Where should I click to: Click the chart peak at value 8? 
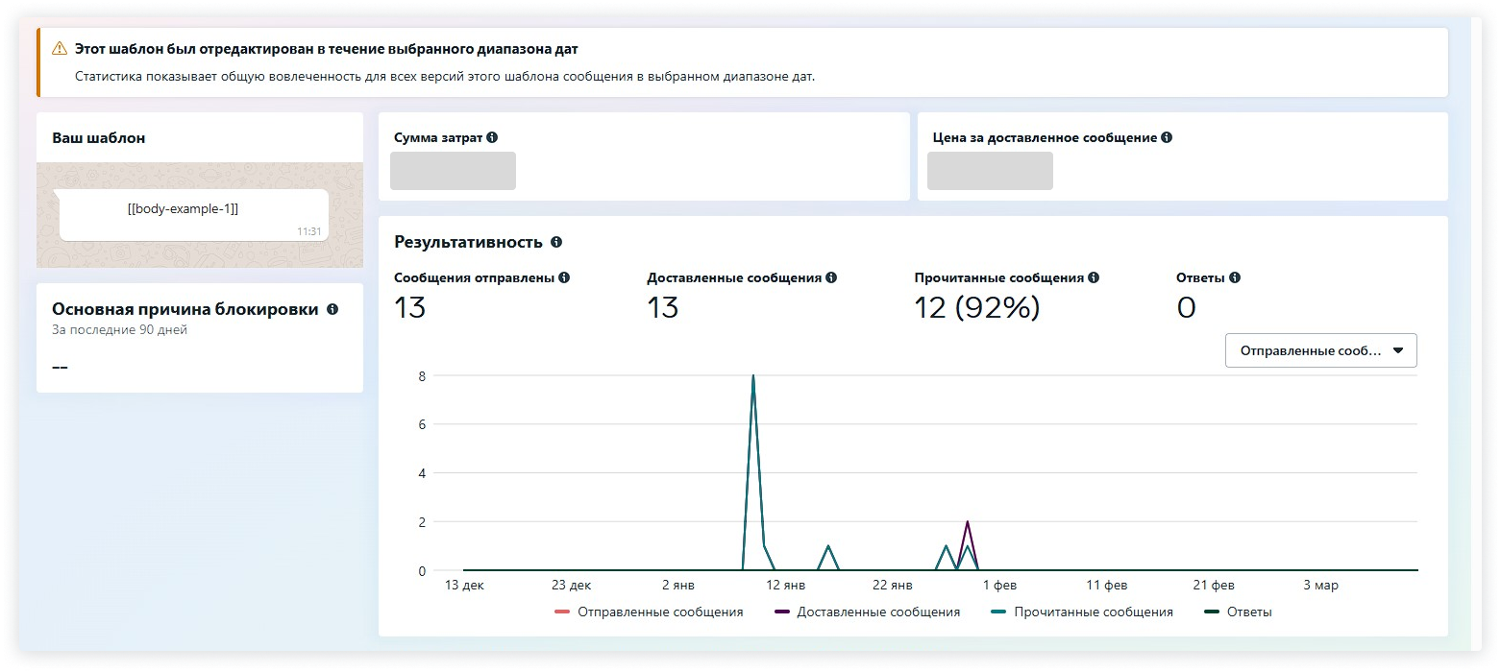point(753,376)
